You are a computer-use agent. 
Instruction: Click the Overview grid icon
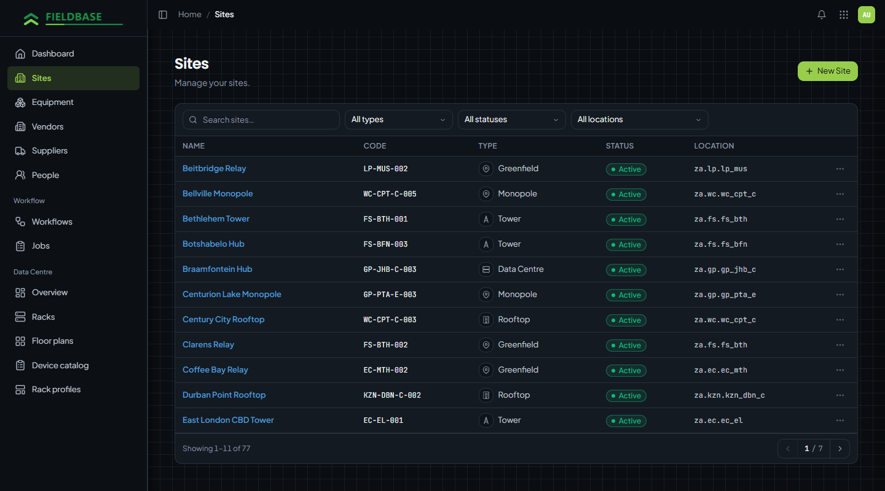click(x=20, y=293)
